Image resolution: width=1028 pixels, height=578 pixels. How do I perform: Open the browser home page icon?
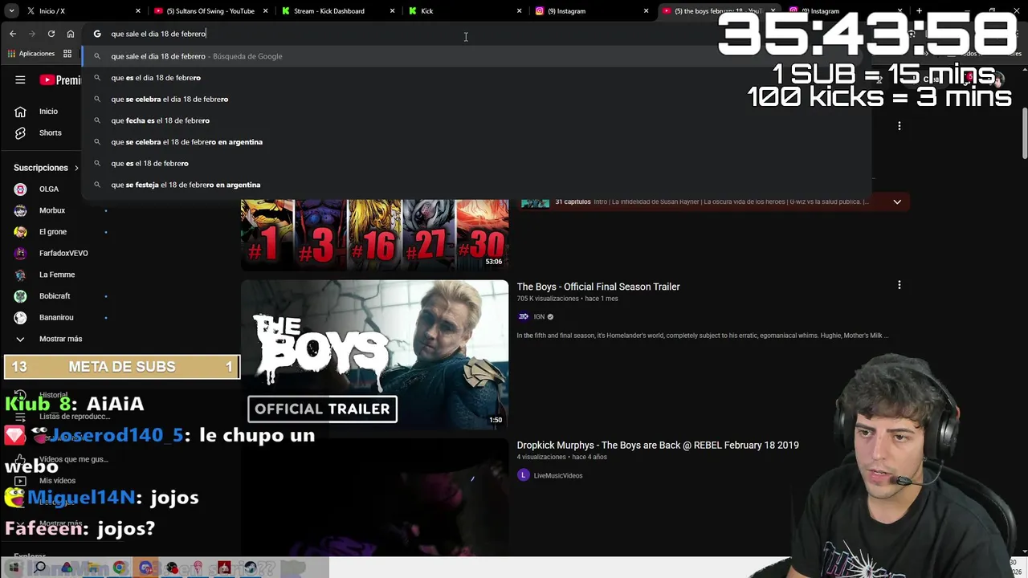coord(71,34)
